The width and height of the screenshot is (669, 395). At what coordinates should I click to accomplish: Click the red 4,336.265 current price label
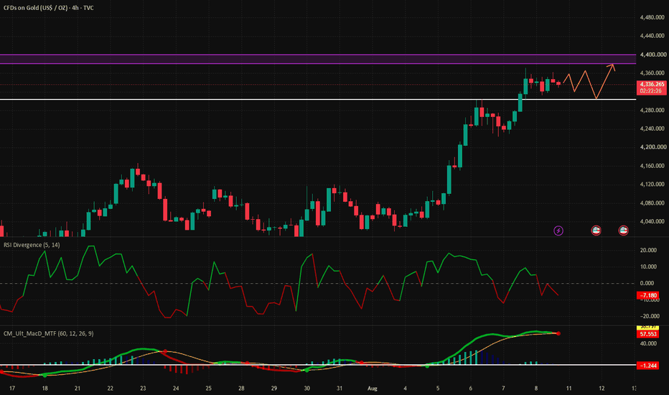coord(652,84)
